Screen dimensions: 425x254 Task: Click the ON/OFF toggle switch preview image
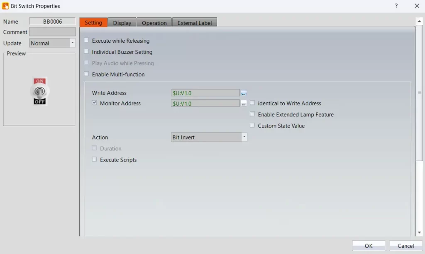pos(40,91)
